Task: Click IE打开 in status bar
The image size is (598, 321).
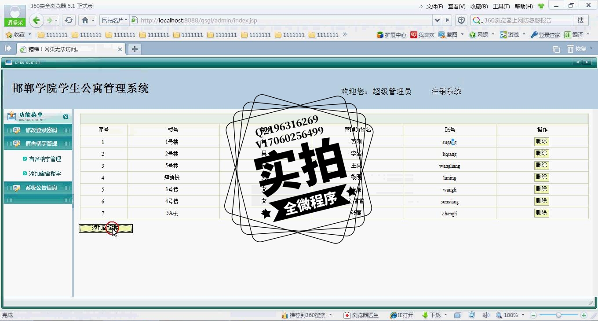Action: click(x=402, y=315)
